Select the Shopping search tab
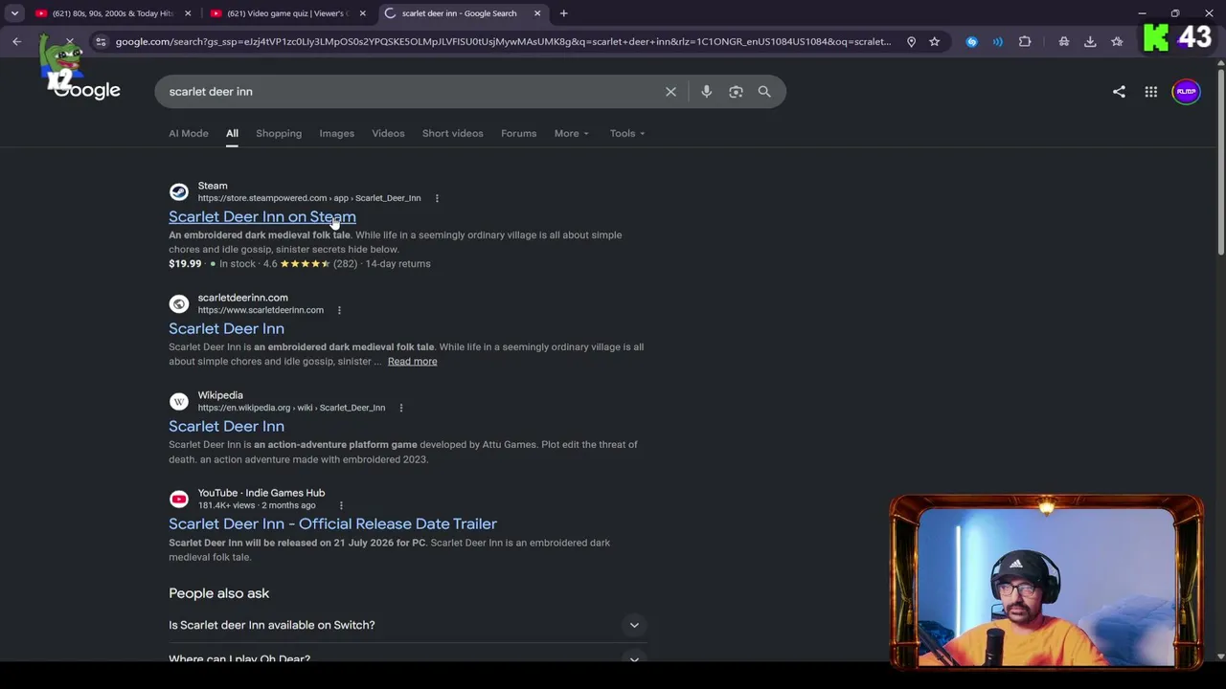The height and width of the screenshot is (689, 1226). pos(279,133)
